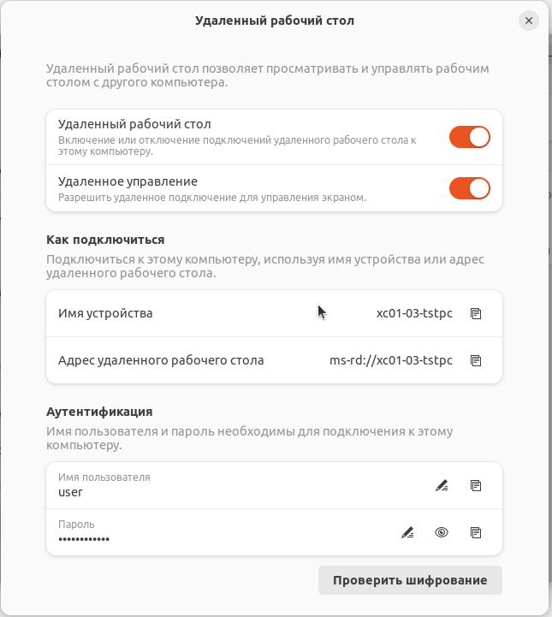Click the Удаленное управление row title
Viewport: 552px width, 617px height.
128,181
